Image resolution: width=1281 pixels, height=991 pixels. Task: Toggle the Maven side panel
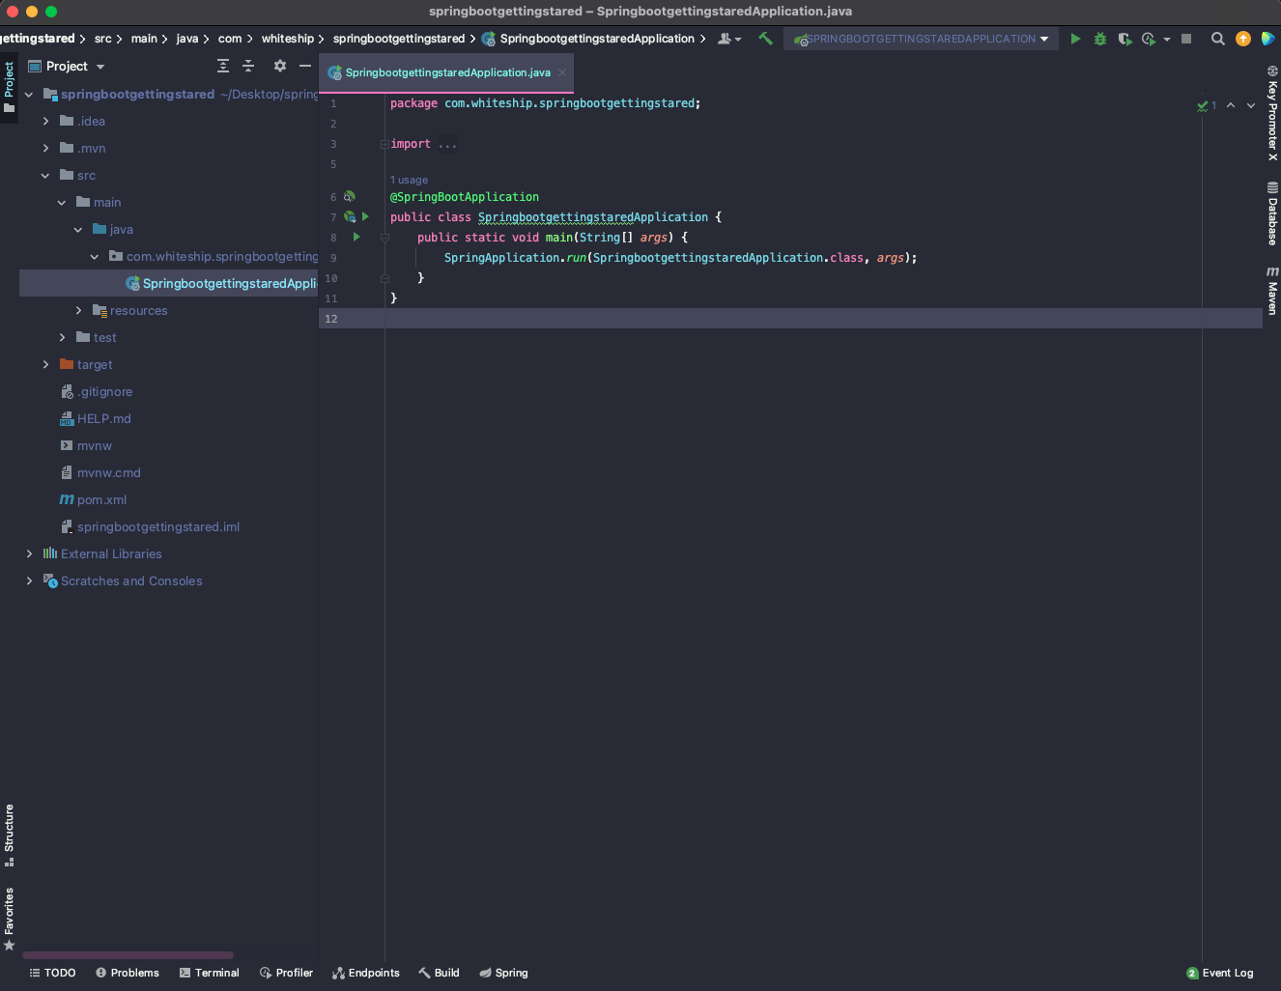[x=1272, y=291]
